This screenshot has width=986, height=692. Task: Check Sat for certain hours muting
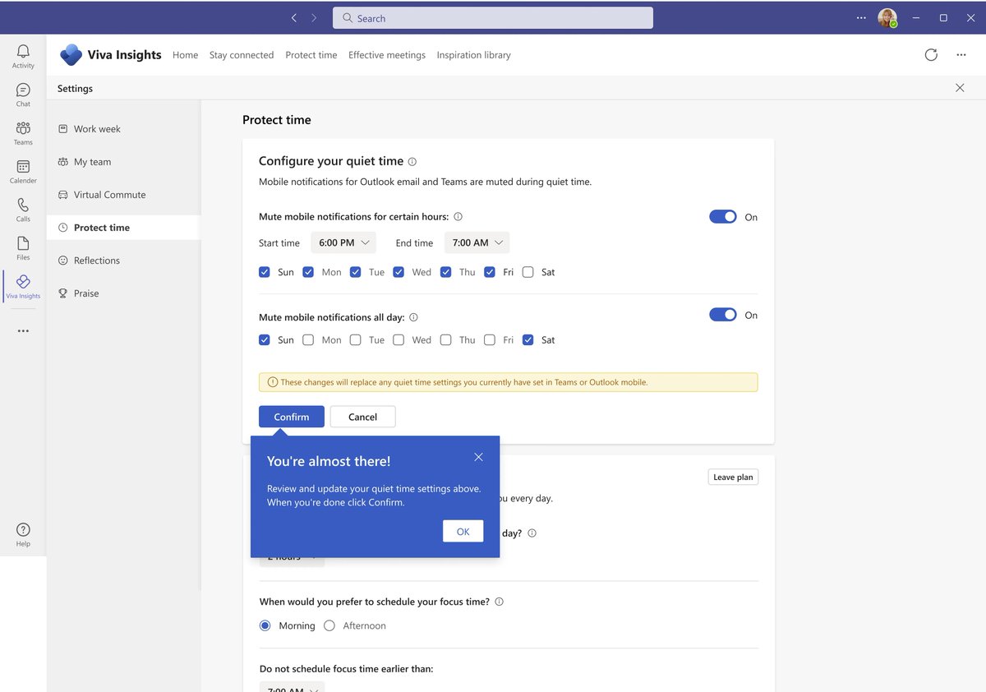tap(528, 272)
